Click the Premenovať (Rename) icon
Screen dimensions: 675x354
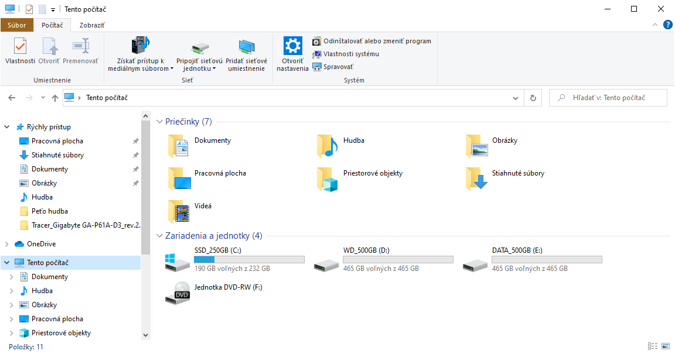81,51
